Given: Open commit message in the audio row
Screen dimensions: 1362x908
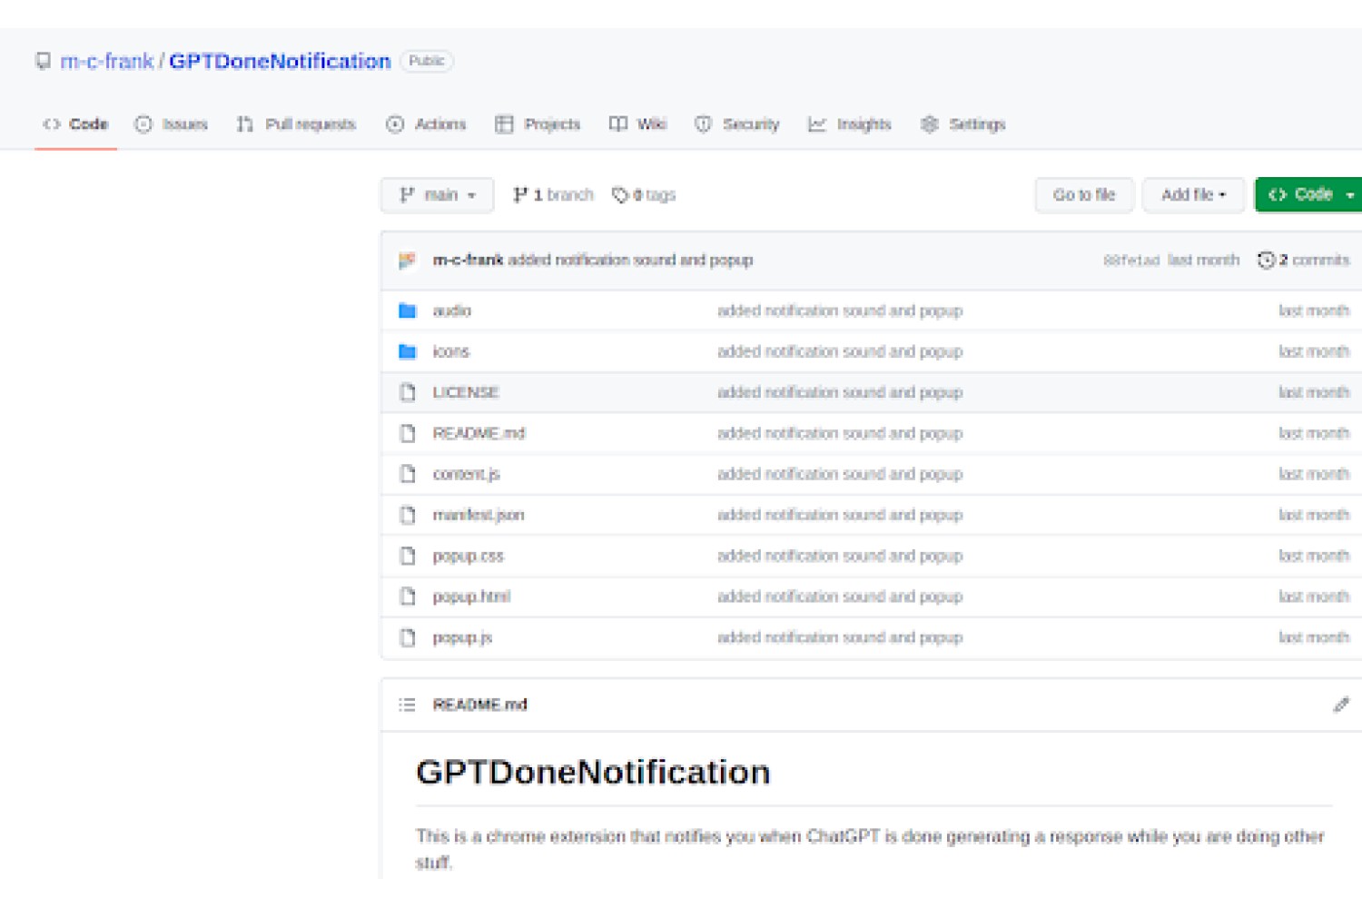Looking at the screenshot, I should pyautogui.click(x=840, y=311).
